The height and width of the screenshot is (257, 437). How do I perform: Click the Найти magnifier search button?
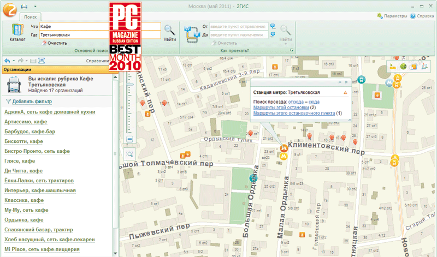pos(169,32)
